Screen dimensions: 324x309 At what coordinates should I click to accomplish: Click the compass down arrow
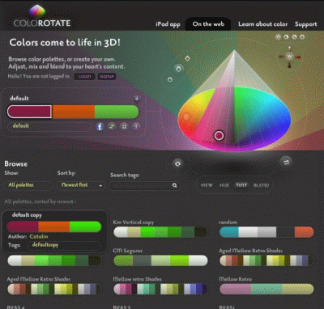coord(290,65)
